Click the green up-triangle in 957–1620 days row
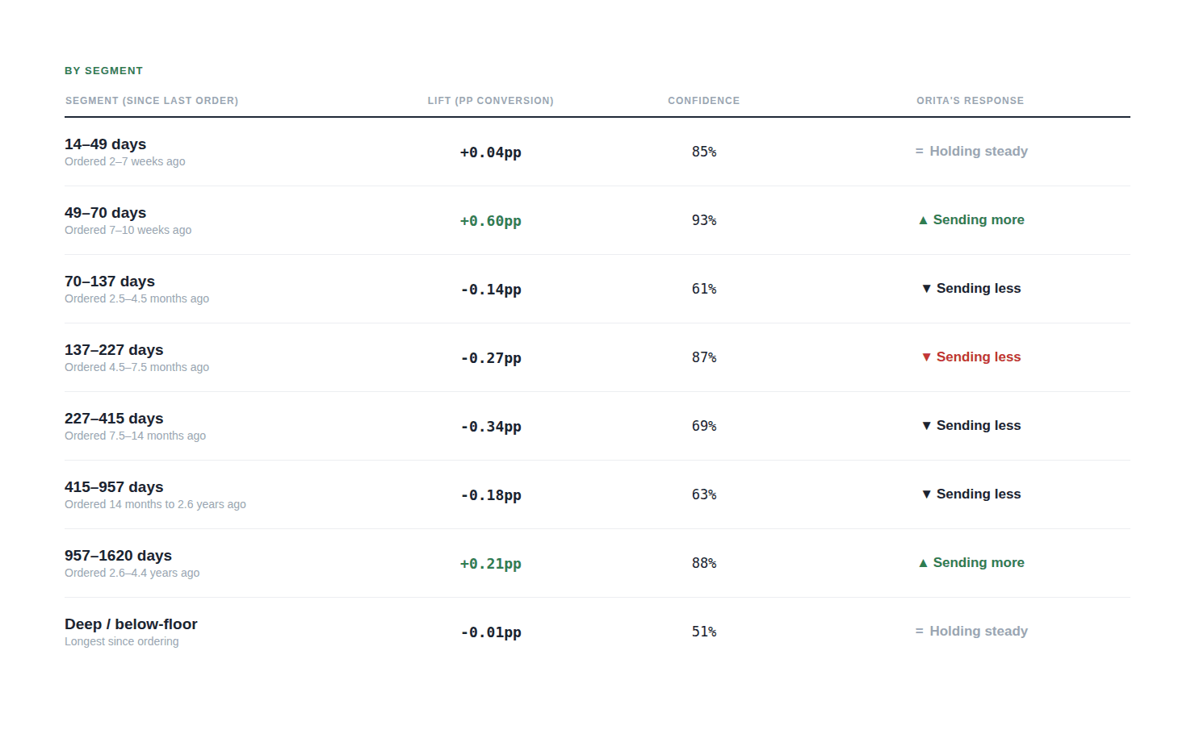The image size is (1195, 730). [x=923, y=563]
